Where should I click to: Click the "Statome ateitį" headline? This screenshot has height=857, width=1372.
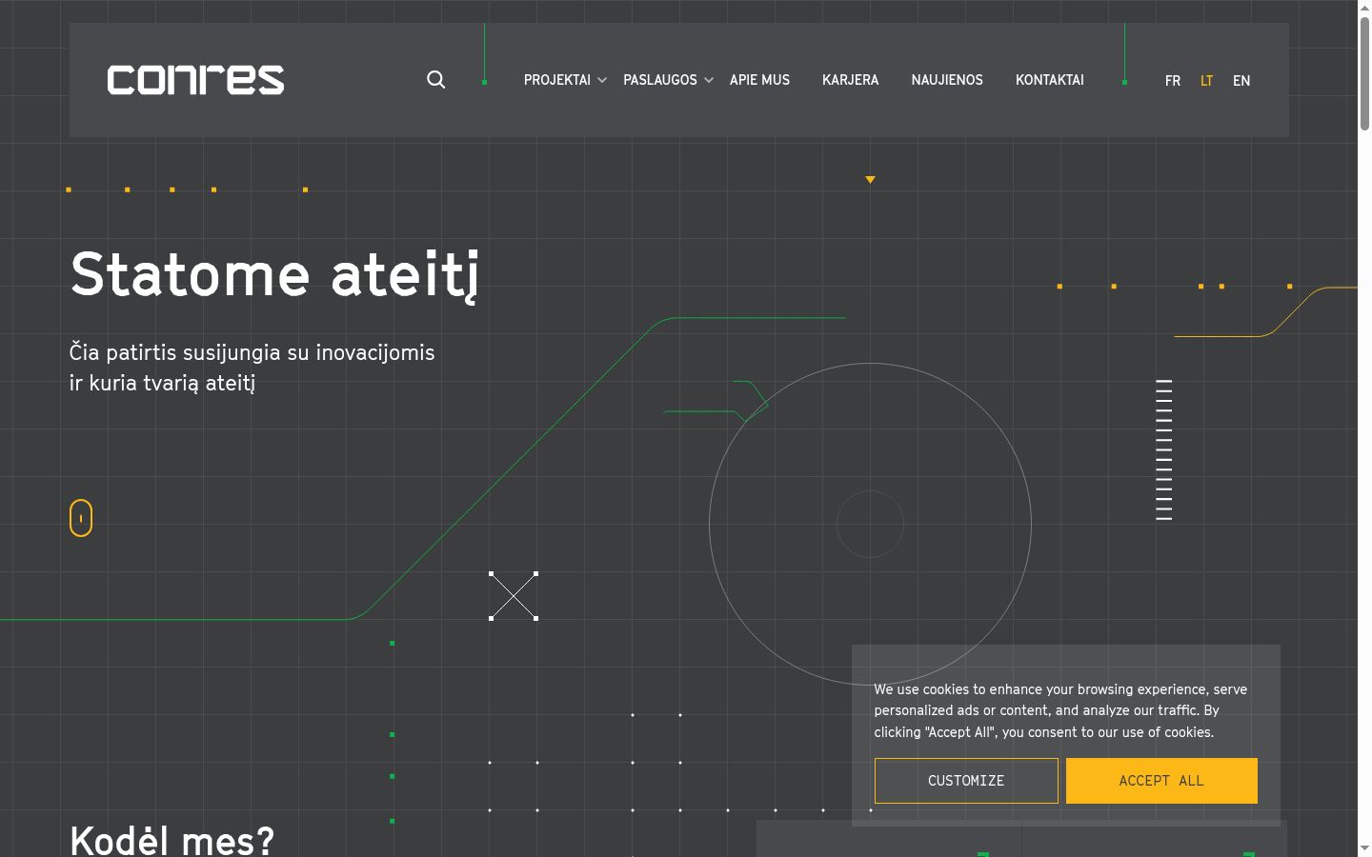tap(274, 276)
